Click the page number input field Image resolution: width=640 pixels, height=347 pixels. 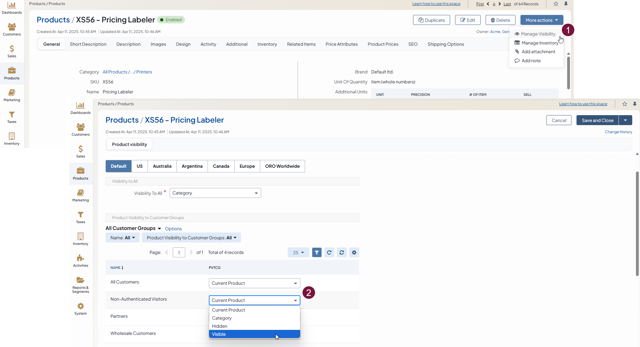click(x=179, y=252)
